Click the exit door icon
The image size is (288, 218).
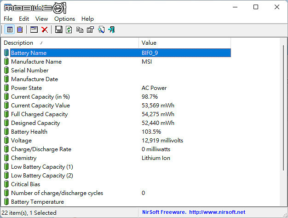click(112, 29)
